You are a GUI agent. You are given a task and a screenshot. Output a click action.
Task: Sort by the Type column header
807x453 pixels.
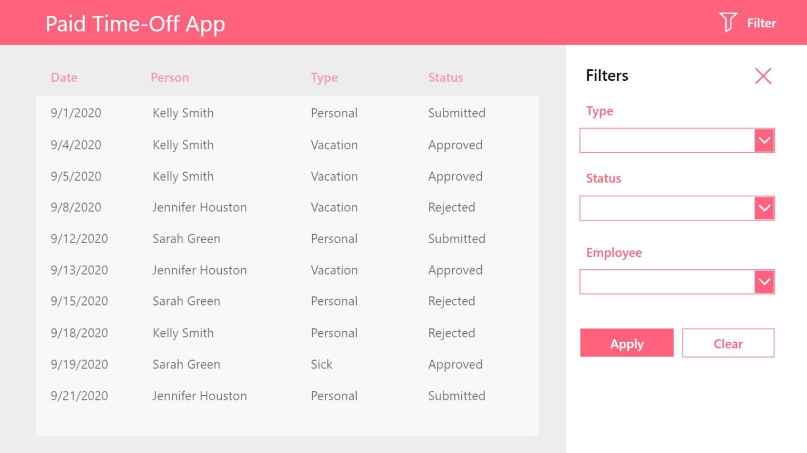[324, 77]
